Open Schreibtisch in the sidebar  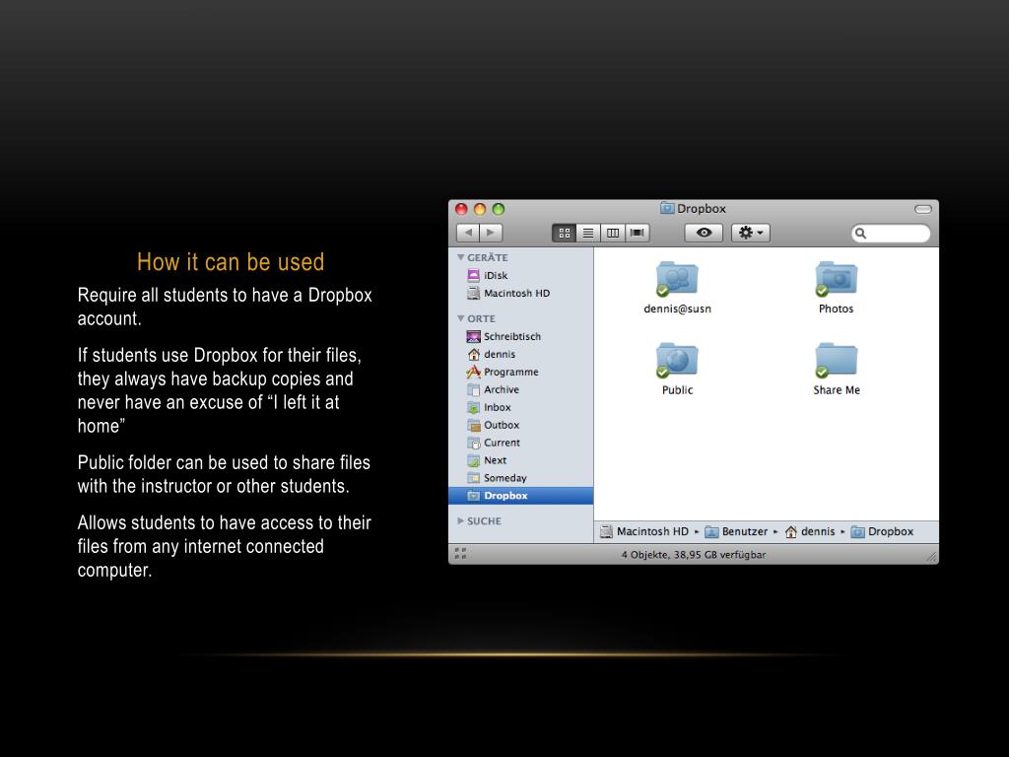tap(520, 337)
